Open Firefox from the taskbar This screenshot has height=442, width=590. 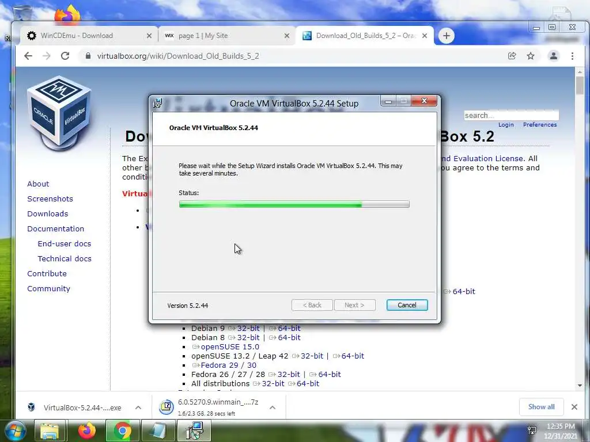[x=87, y=431]
